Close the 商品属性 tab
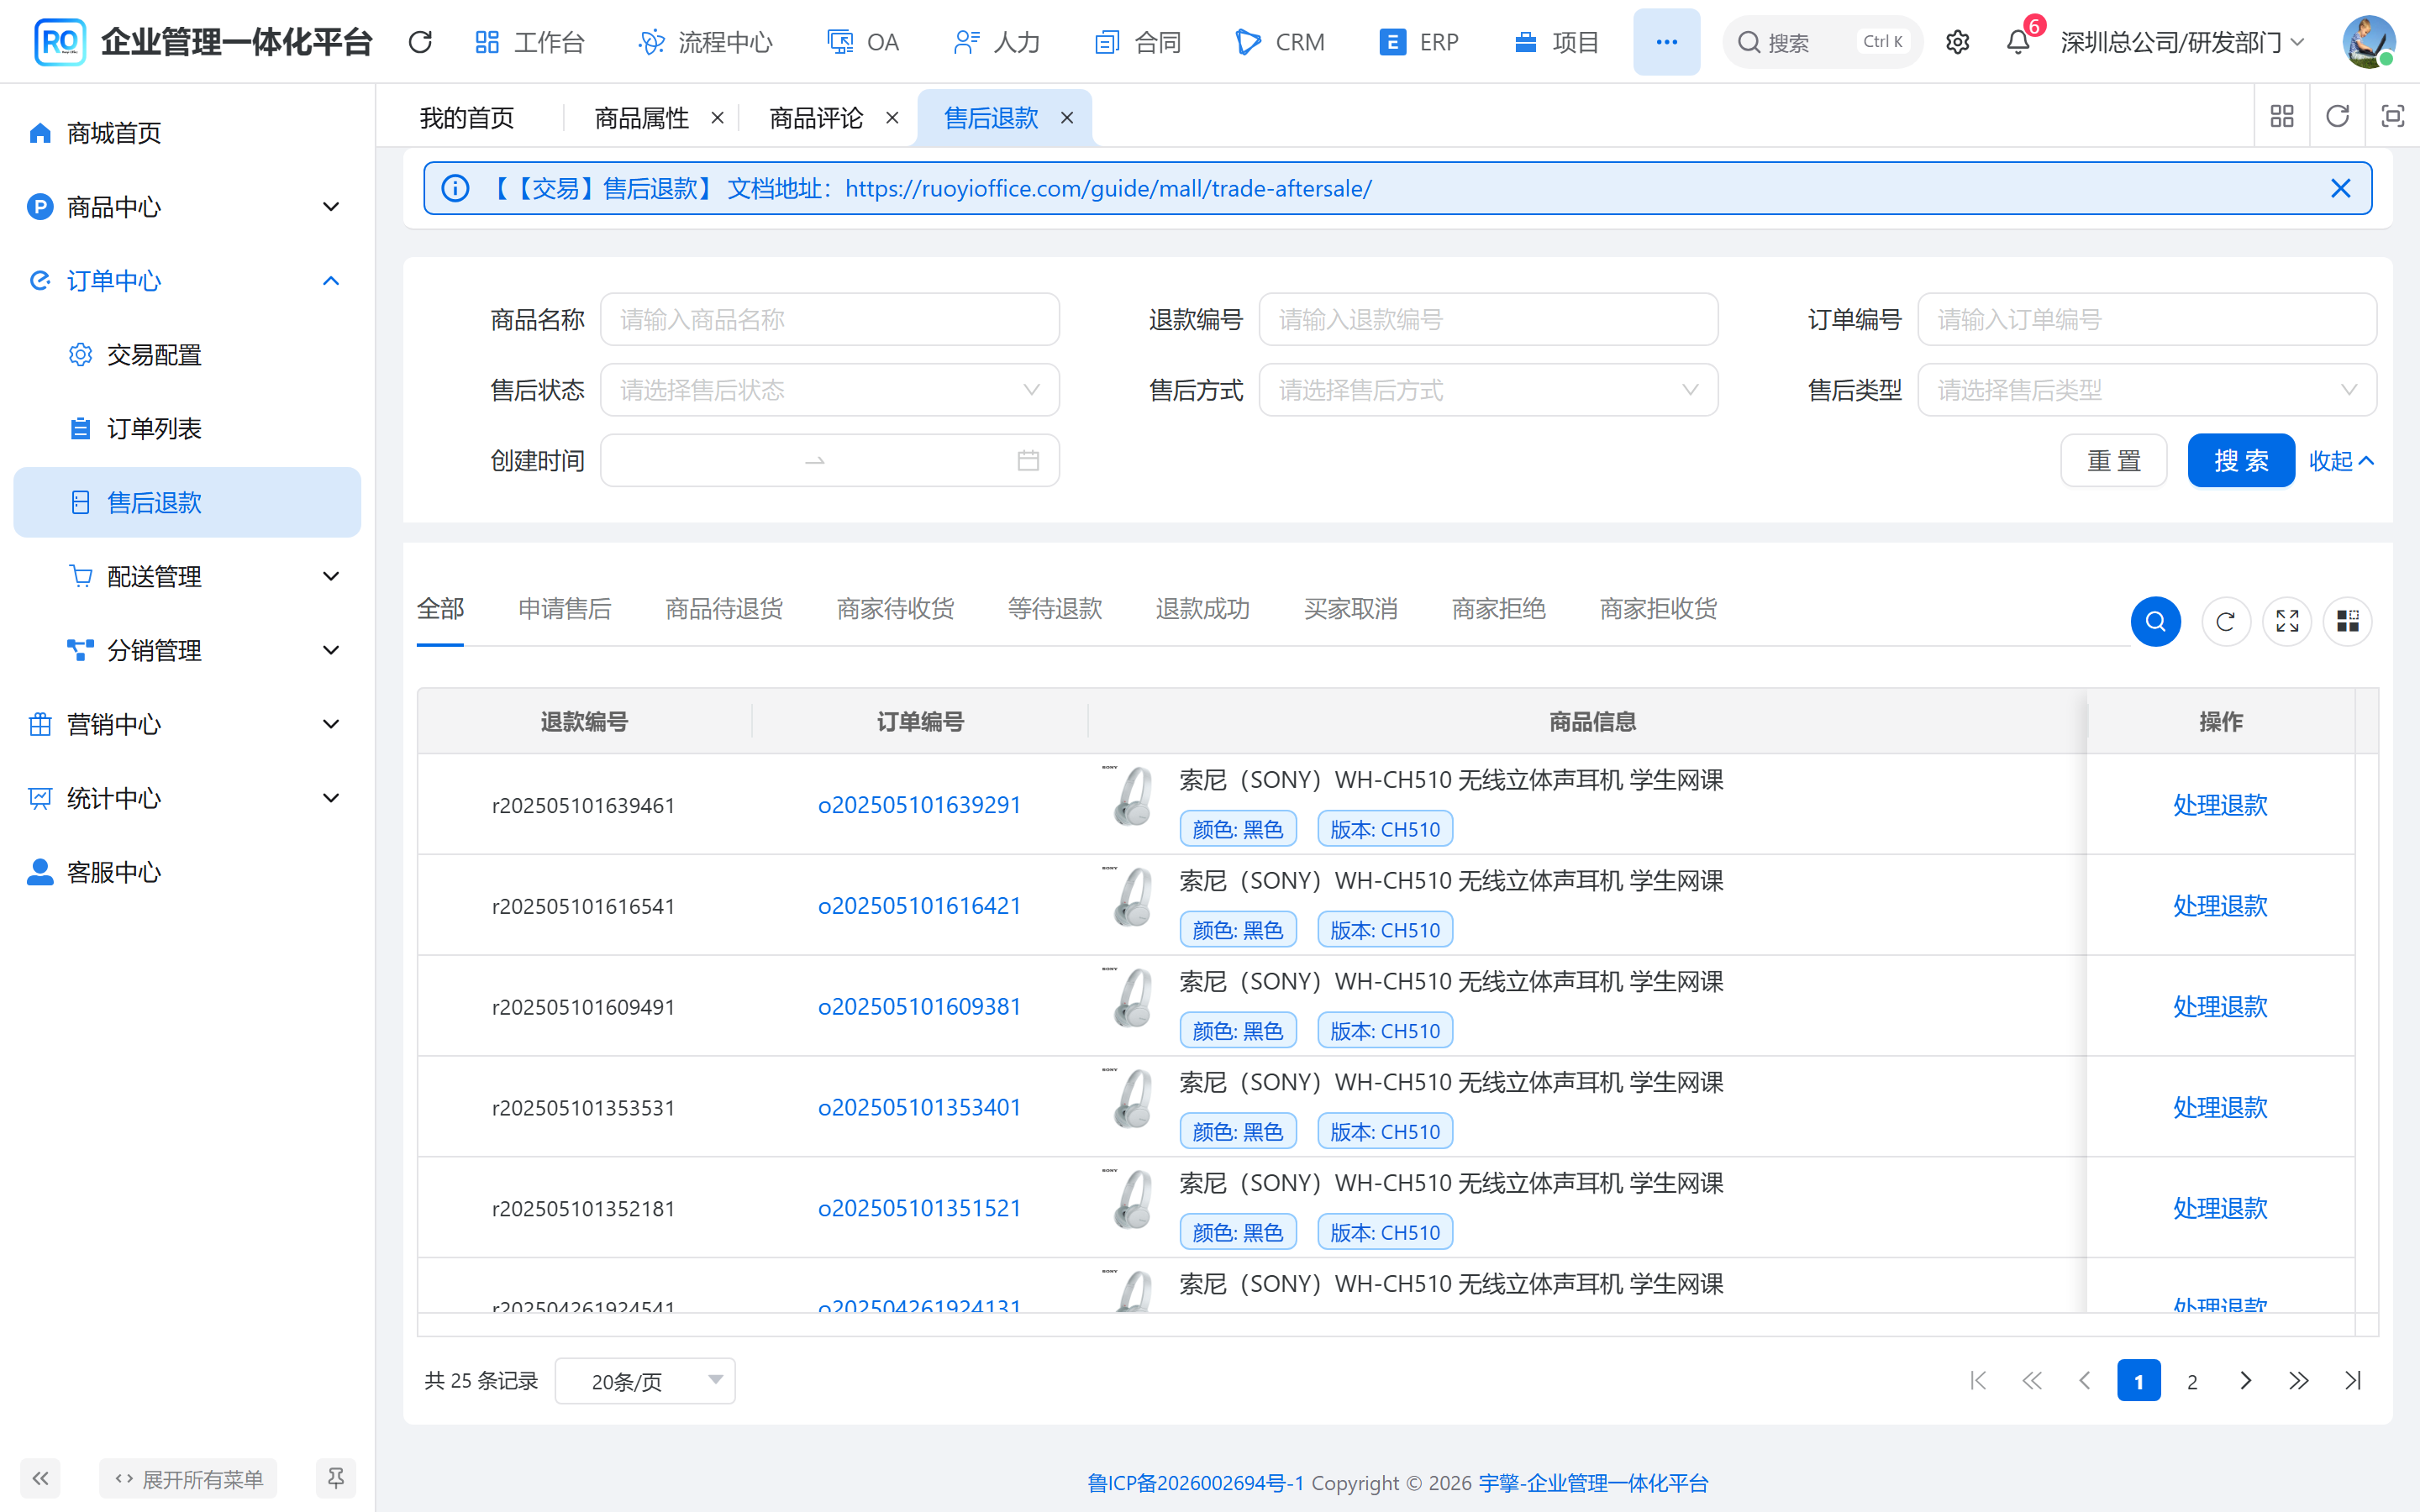This screenshot has height=1512, width=2420. click(x=717, y=118)
